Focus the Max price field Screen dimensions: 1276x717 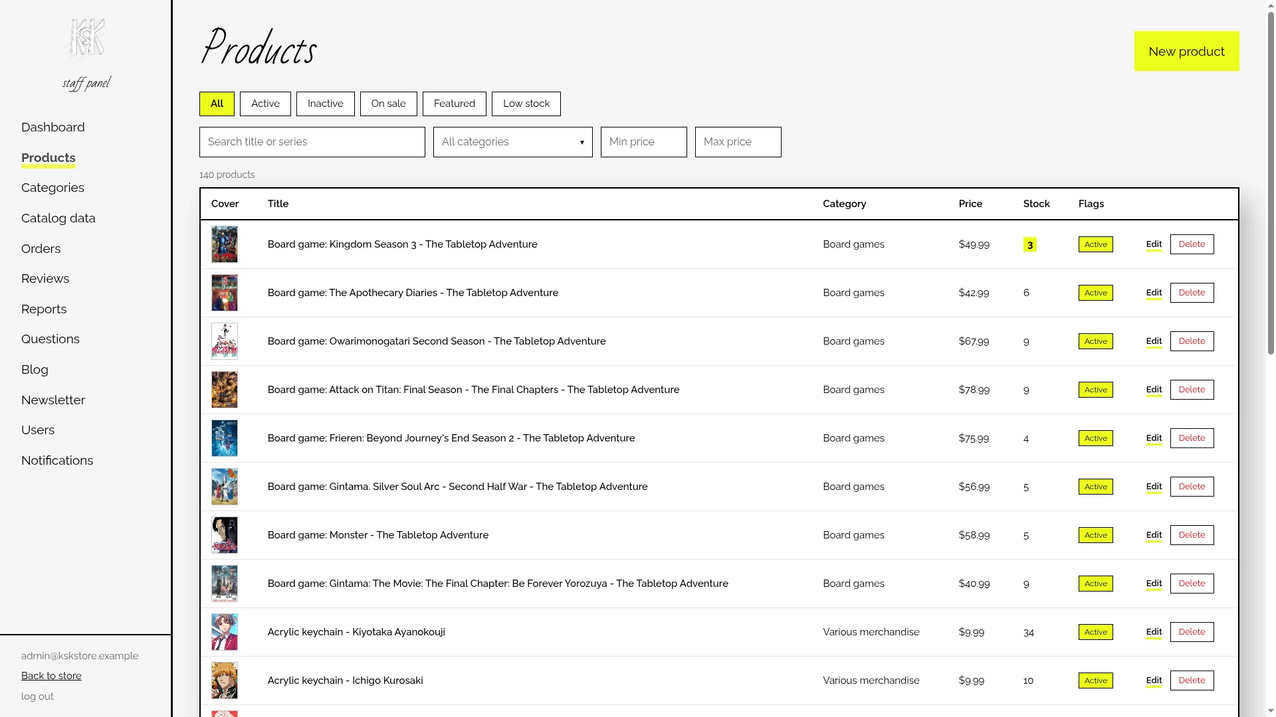(x=738, y=142)
